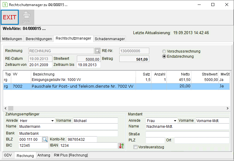
Task: Click the Betrag field showing 561,09
Action: pyautogui.click(x=134, y=59)
